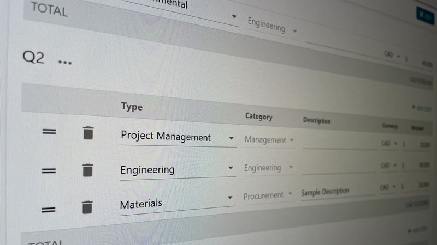Open the Engineering type dropdown
This screenshot has width=437, height=245.
point(178,170)
